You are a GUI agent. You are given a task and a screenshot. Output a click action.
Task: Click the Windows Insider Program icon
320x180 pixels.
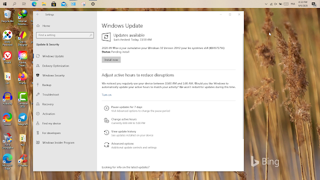pyautogui.click(x=38, y=142)
